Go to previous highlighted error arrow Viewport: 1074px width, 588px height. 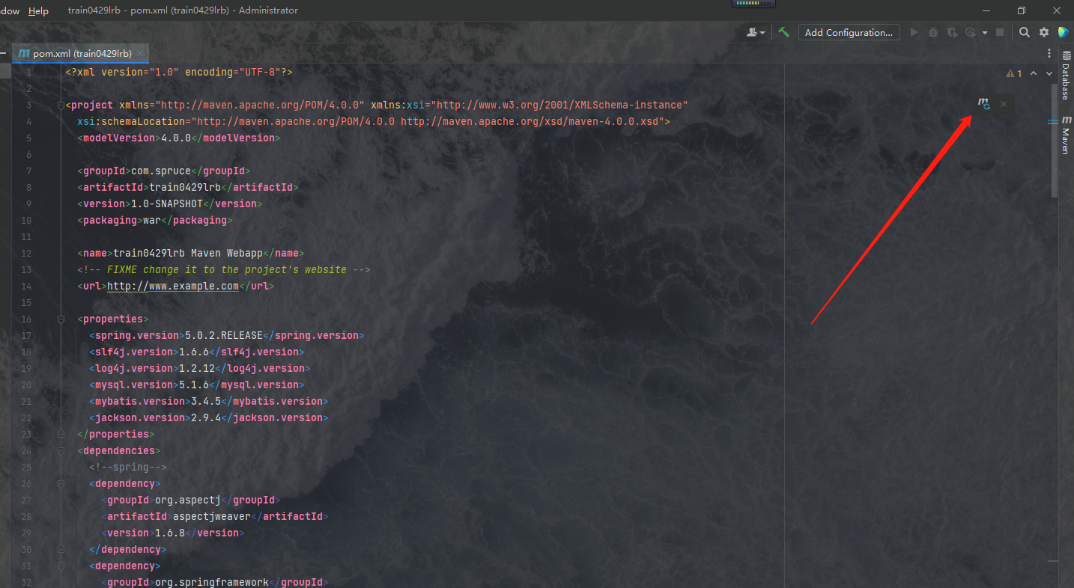click(1034, 73)
